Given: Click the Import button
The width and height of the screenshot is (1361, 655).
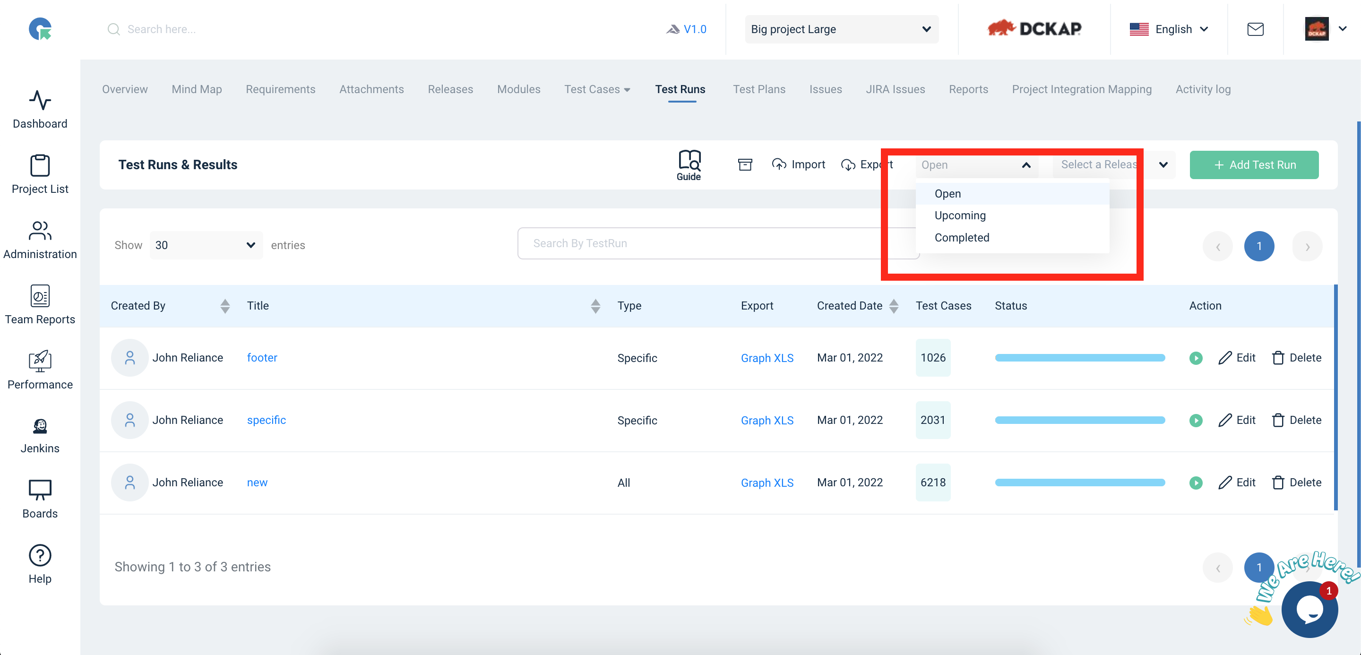Looking at the screenshot, I should click(x=798, y=164).
